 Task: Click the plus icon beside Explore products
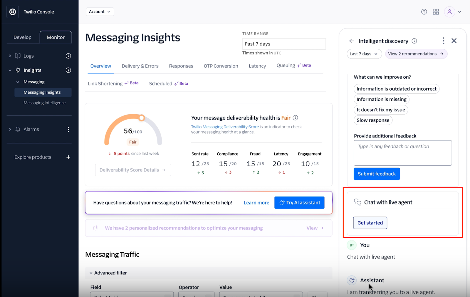(x=68, y=157)
